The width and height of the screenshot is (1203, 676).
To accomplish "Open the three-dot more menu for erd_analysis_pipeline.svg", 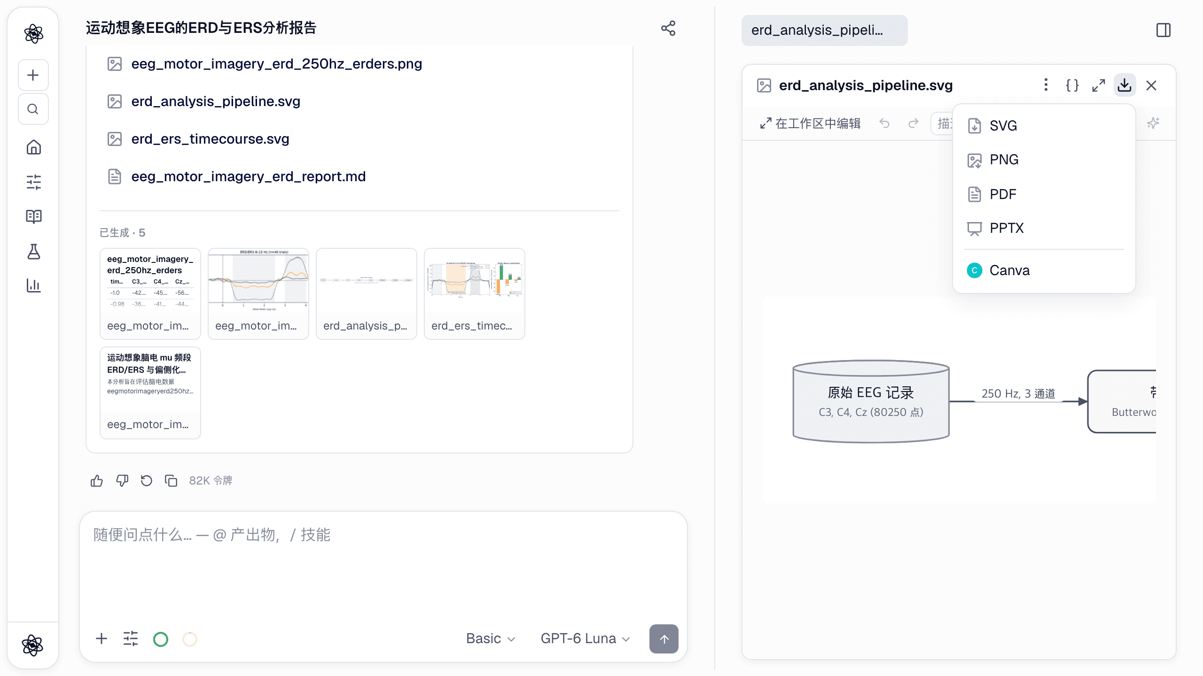I will point(1046,85).
